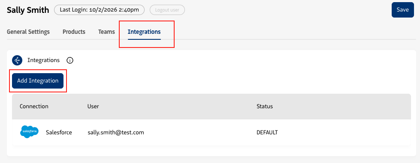Select the Salesforce connection name
The image size is (420, 163).
59,132
